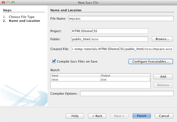Select the /scss input watch cell

coord(76,79)
